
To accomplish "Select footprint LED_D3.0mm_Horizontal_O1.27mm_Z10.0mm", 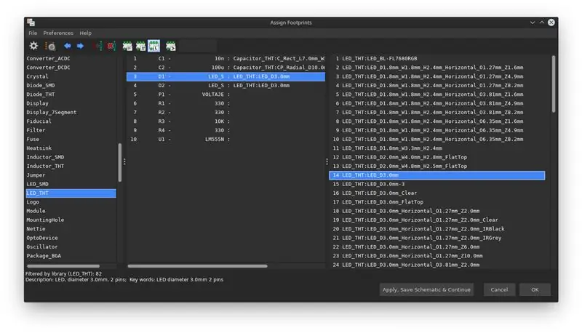I will tap(437, 256).
